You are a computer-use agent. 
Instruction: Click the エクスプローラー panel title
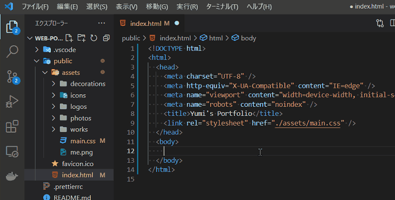(x=51, y=23)
